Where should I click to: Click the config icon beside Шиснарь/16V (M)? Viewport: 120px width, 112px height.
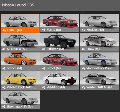(x=4, y=107)
